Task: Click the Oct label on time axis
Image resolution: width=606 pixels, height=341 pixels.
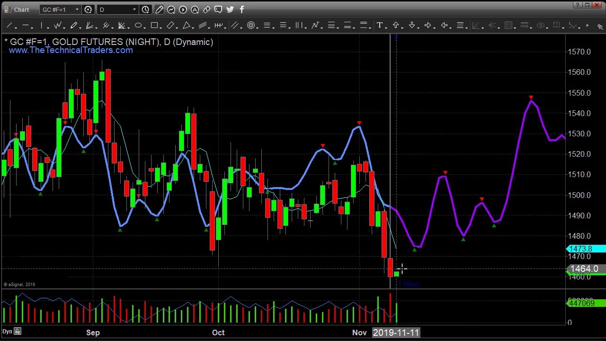Action: tap(218, 332)
